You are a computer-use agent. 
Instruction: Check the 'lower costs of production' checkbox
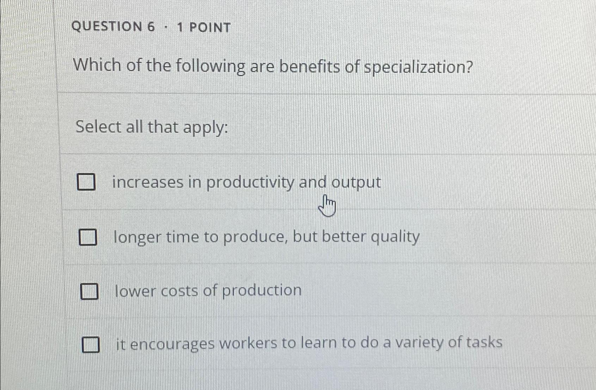89,291
